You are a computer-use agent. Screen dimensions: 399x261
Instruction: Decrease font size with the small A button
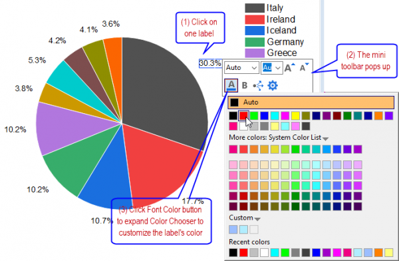tap(304, 67)
